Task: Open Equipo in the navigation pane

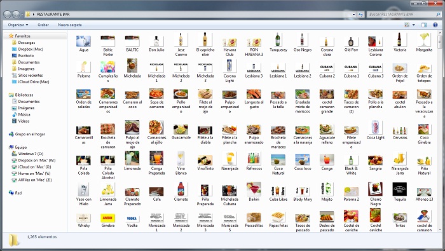Action: tap(21, 147)
